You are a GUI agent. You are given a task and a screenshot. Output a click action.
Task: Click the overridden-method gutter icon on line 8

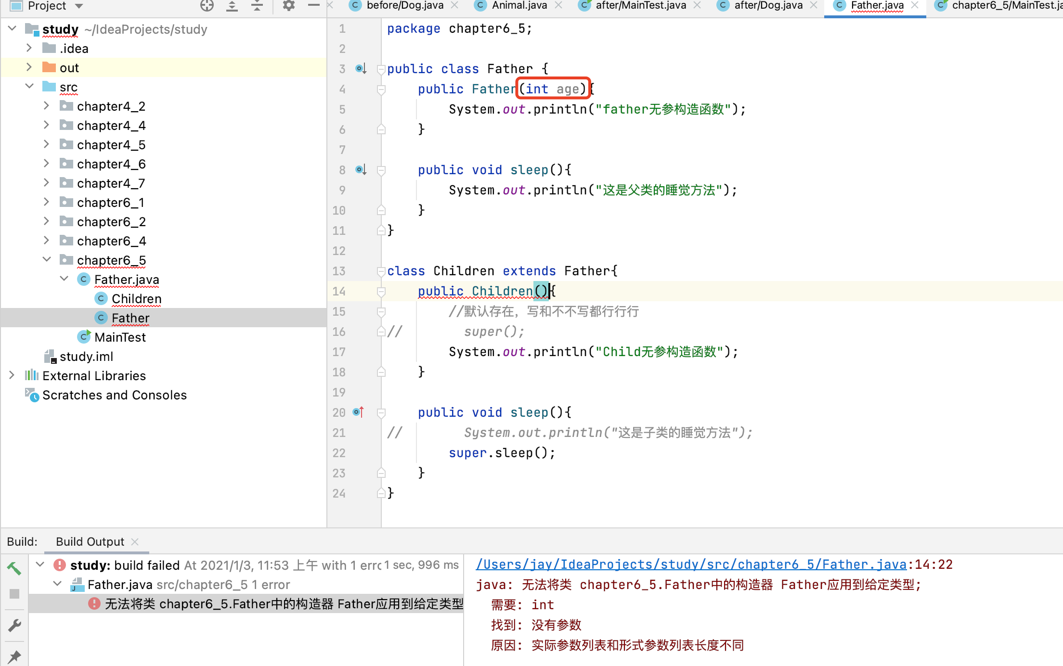[361, 170]
